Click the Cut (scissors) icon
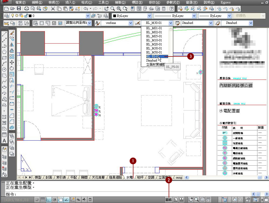The image size is (269, 203). (53, 9)
